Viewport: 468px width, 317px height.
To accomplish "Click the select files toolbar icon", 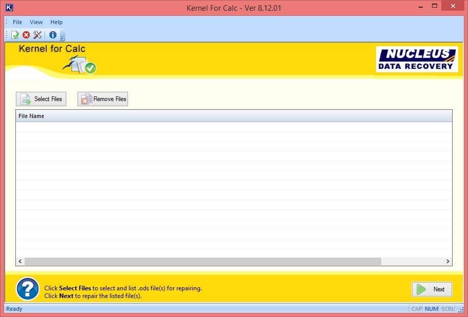I will [15, 35].
